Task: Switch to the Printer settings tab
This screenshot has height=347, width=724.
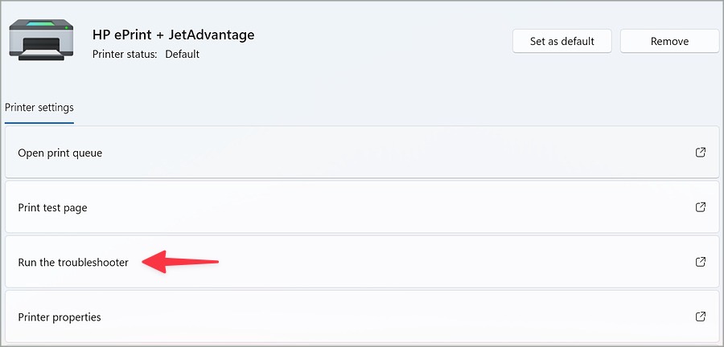Action: [x=39, y=108]
